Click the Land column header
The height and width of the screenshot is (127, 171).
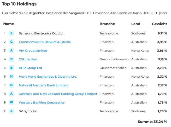click(x=136, y=24)
